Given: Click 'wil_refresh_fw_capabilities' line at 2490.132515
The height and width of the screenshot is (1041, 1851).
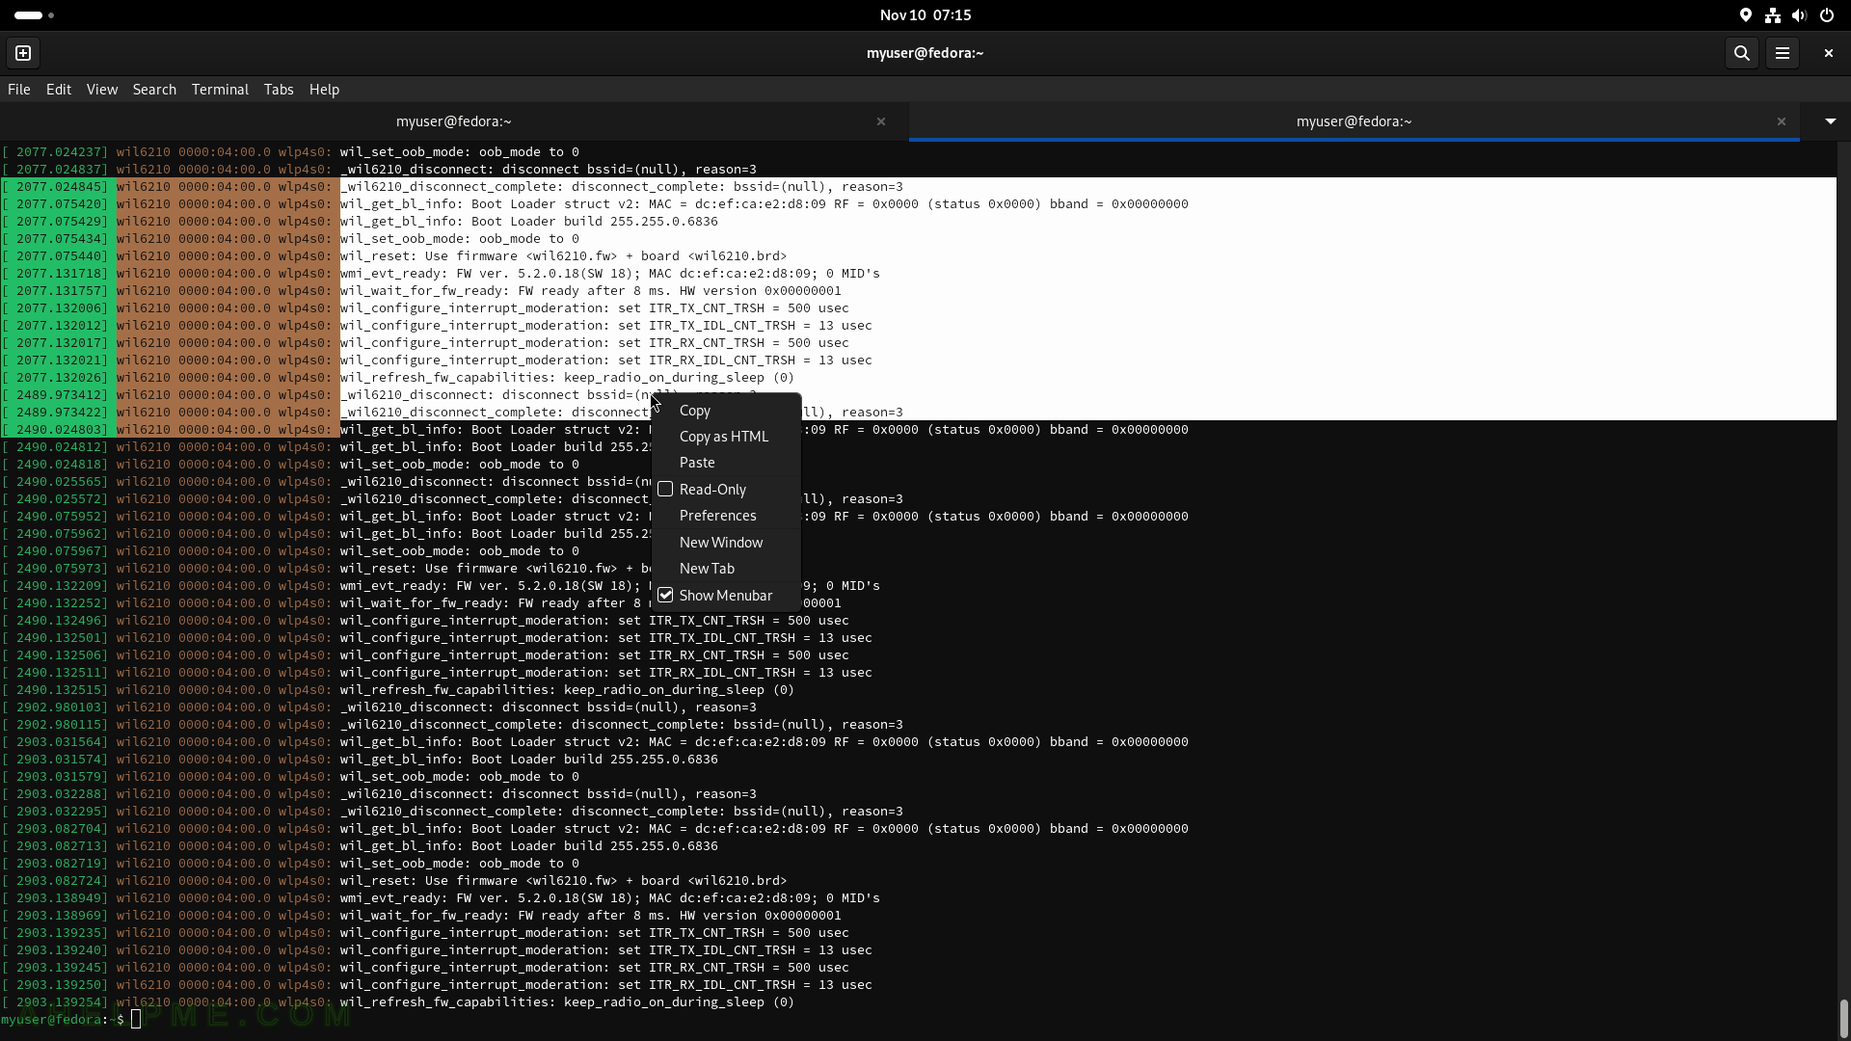Looking at the screenshot, I should [x=397, y=690].
